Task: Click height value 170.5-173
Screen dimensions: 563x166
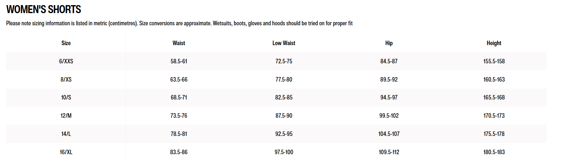Action: tap(494, 116)
